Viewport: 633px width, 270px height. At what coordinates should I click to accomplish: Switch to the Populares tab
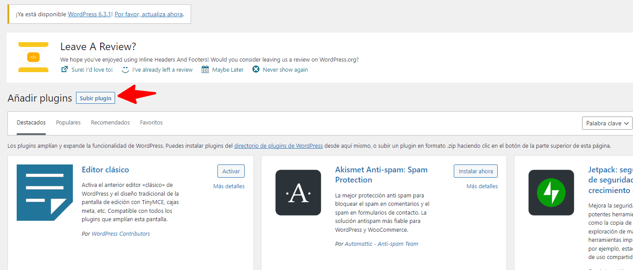[68, 123]
